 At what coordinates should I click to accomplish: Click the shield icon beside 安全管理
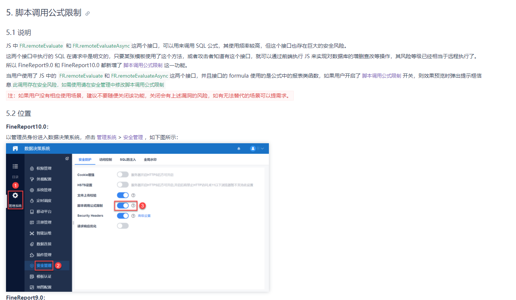click(32, 266)
